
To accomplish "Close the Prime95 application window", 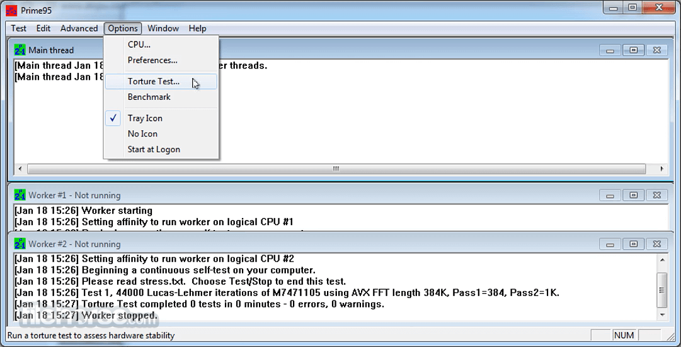I will (x=660, y=8).
